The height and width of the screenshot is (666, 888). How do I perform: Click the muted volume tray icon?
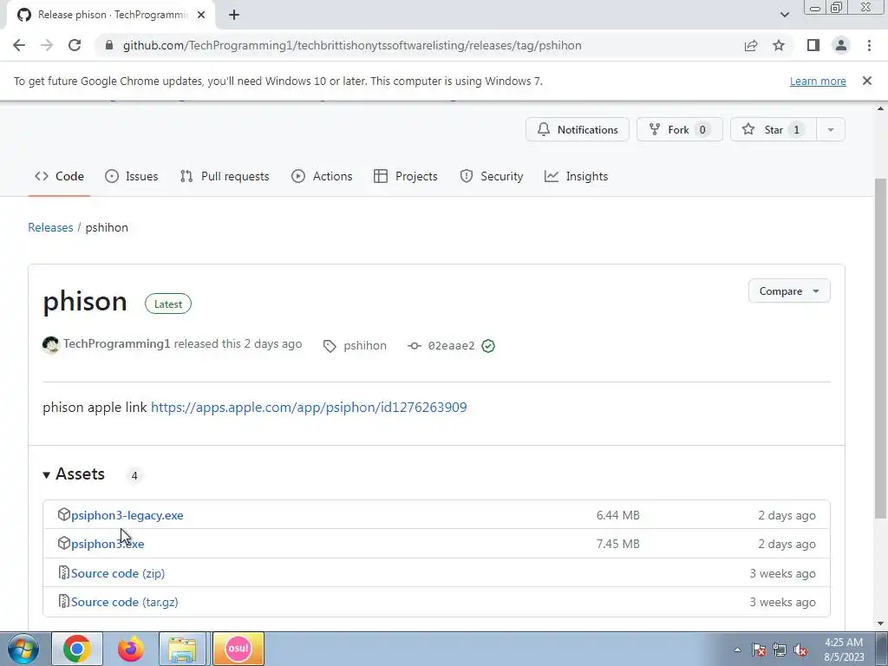click(800, 650)
